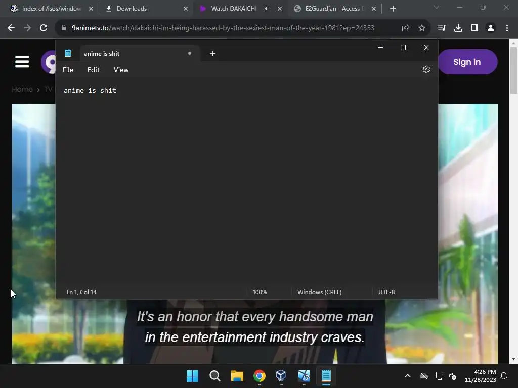This screenshot has width=518, height=388.
Task: Toggle Chrome side panel
Action: pos(474,28)
